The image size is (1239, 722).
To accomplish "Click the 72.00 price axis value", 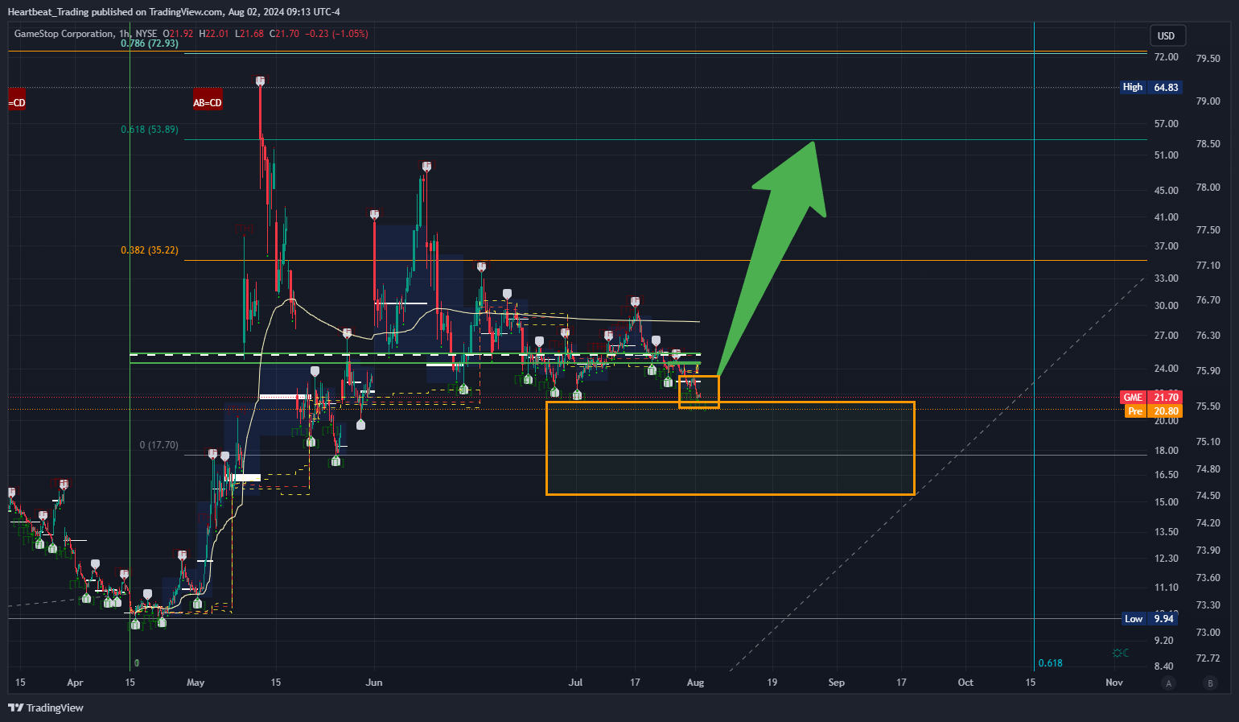I will tap(1167, 57).
